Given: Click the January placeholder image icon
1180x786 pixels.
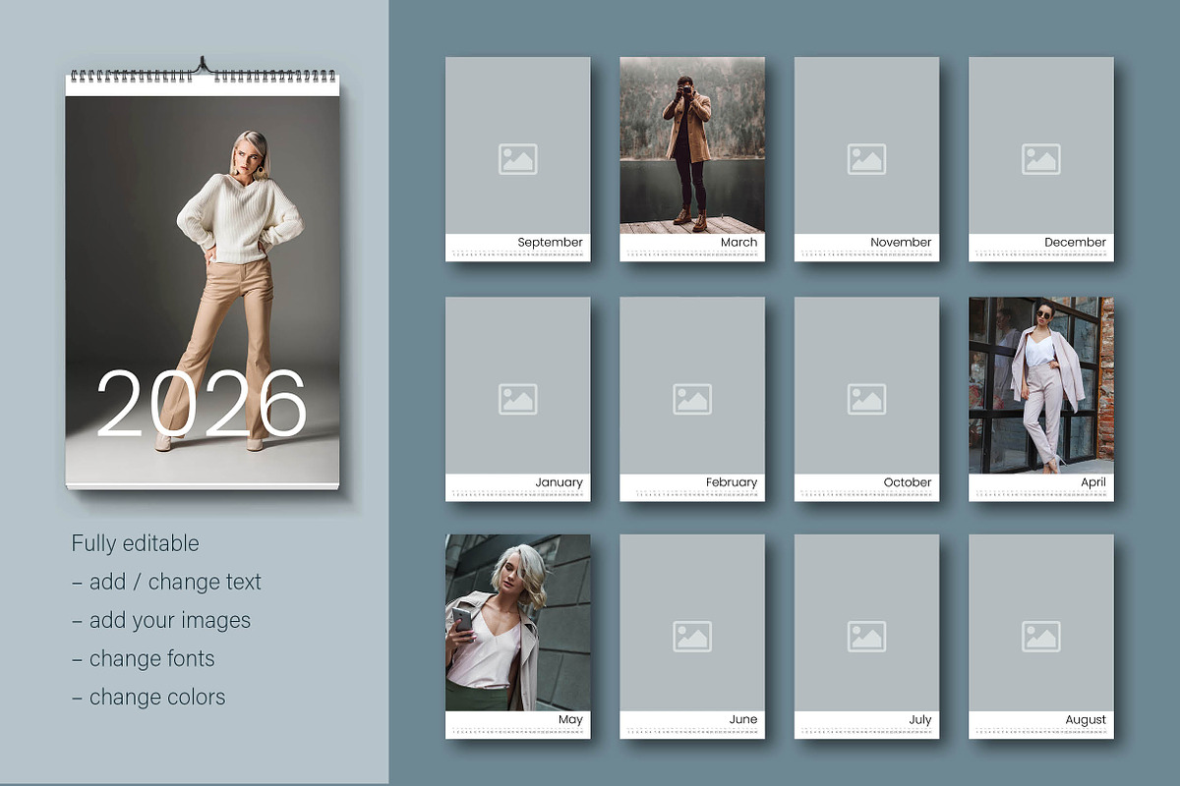Looking at the screenshot, I should (x=518, y=400).
